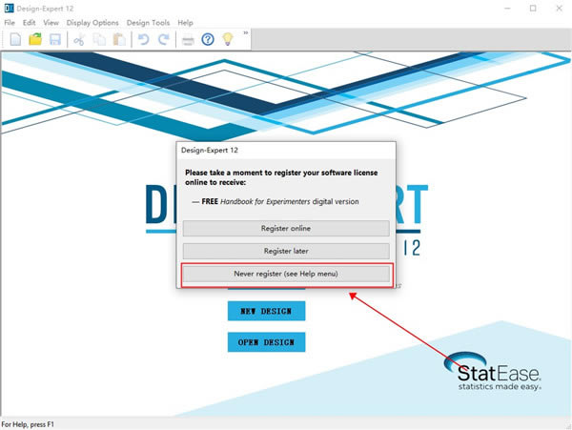
Task: Open the File menu
Action: (x=10, y=22)
